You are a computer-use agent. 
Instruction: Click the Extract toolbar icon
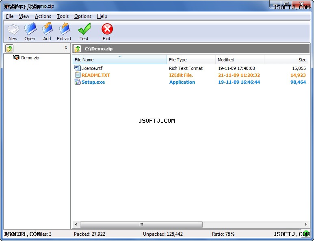click(x=65, y=29)
